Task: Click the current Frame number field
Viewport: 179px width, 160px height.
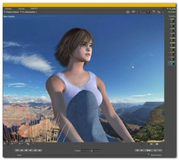Action: coord(85,151)
